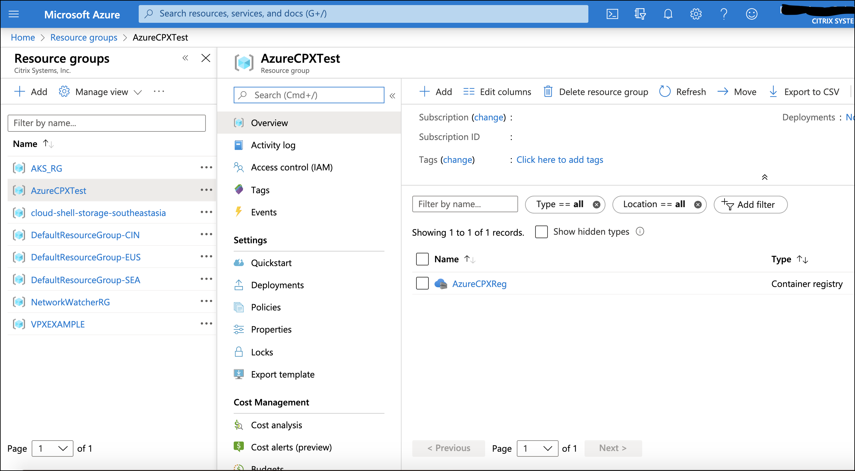Open Edit columns
Image resolution: width=855 pixels, height=471 pixels.
(497, 92)
